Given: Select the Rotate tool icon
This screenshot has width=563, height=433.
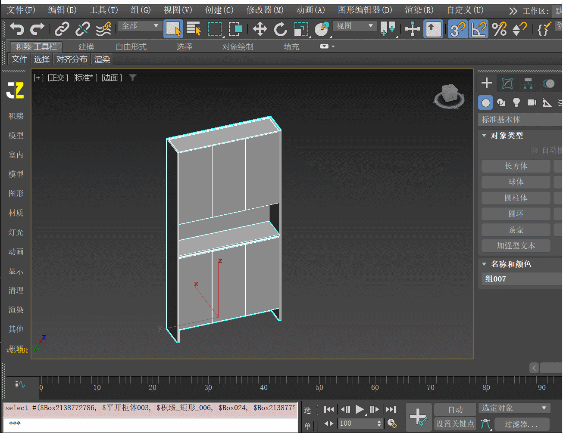Looking at the screenshot, I should tap(281, 29).
